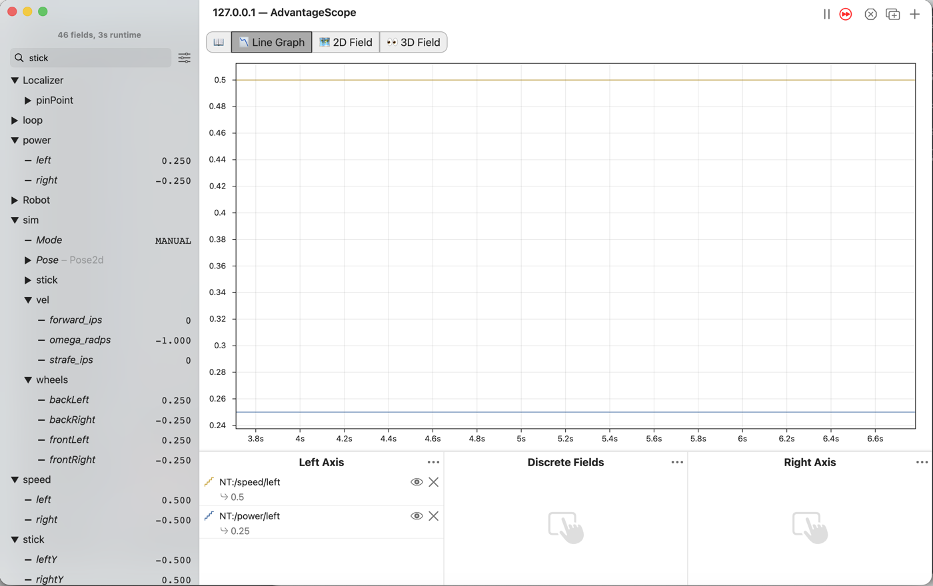The image size is (933, 586).
Task: Click the NT:/power/left color swatch icon
Action: [209, 516]
